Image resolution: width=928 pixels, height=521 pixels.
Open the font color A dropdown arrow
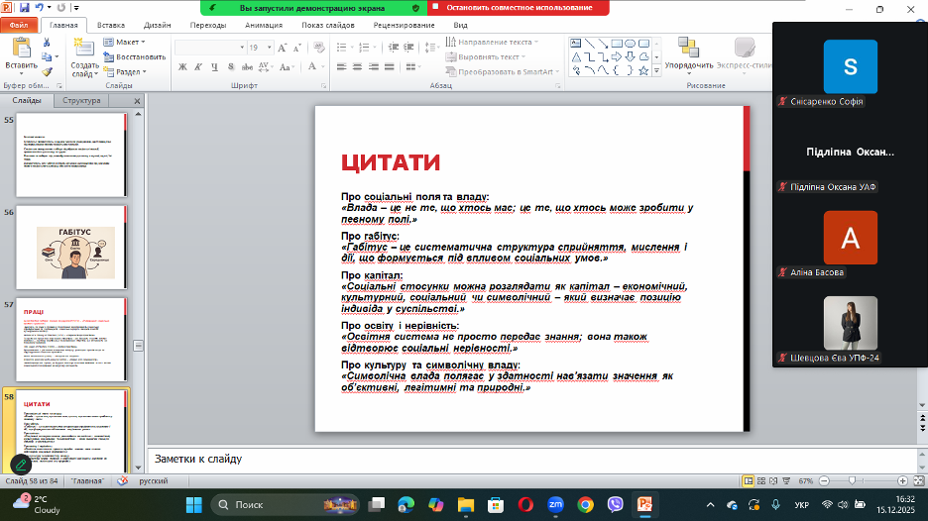[323, 66]
